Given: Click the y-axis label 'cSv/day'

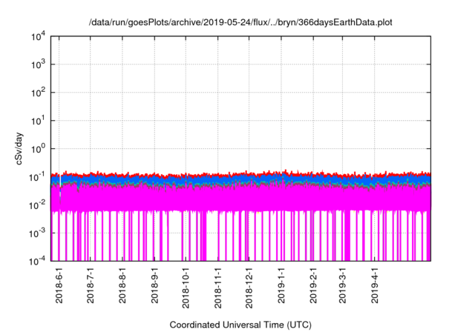Looking at the screenshot, I should (x=19, y=148).
